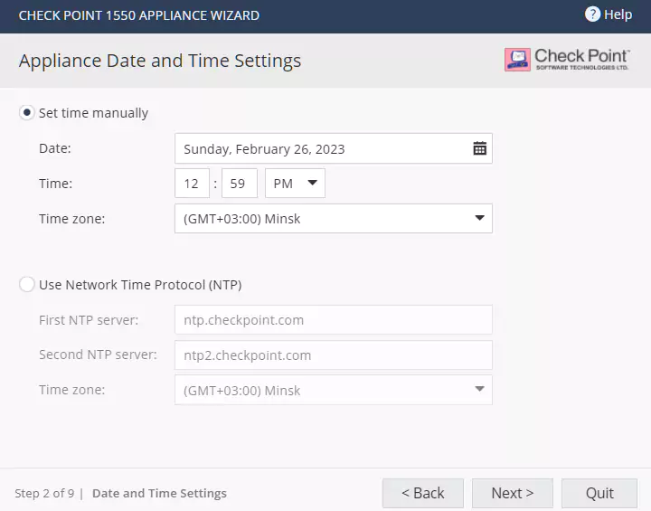Image resolution: width=651 pixels, height=511 pixels.
Task: Open the AM/PM dropdown
Action: (x=295, y=184)
